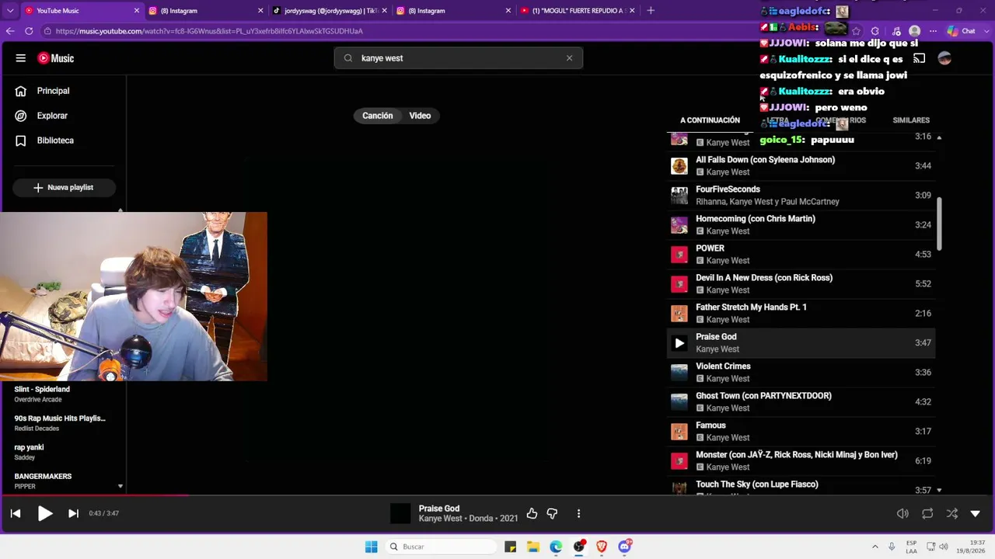Open 90s Rap Music Hits playlist
The width and height of the screenshot is (995, 559).
coord(65,423)
